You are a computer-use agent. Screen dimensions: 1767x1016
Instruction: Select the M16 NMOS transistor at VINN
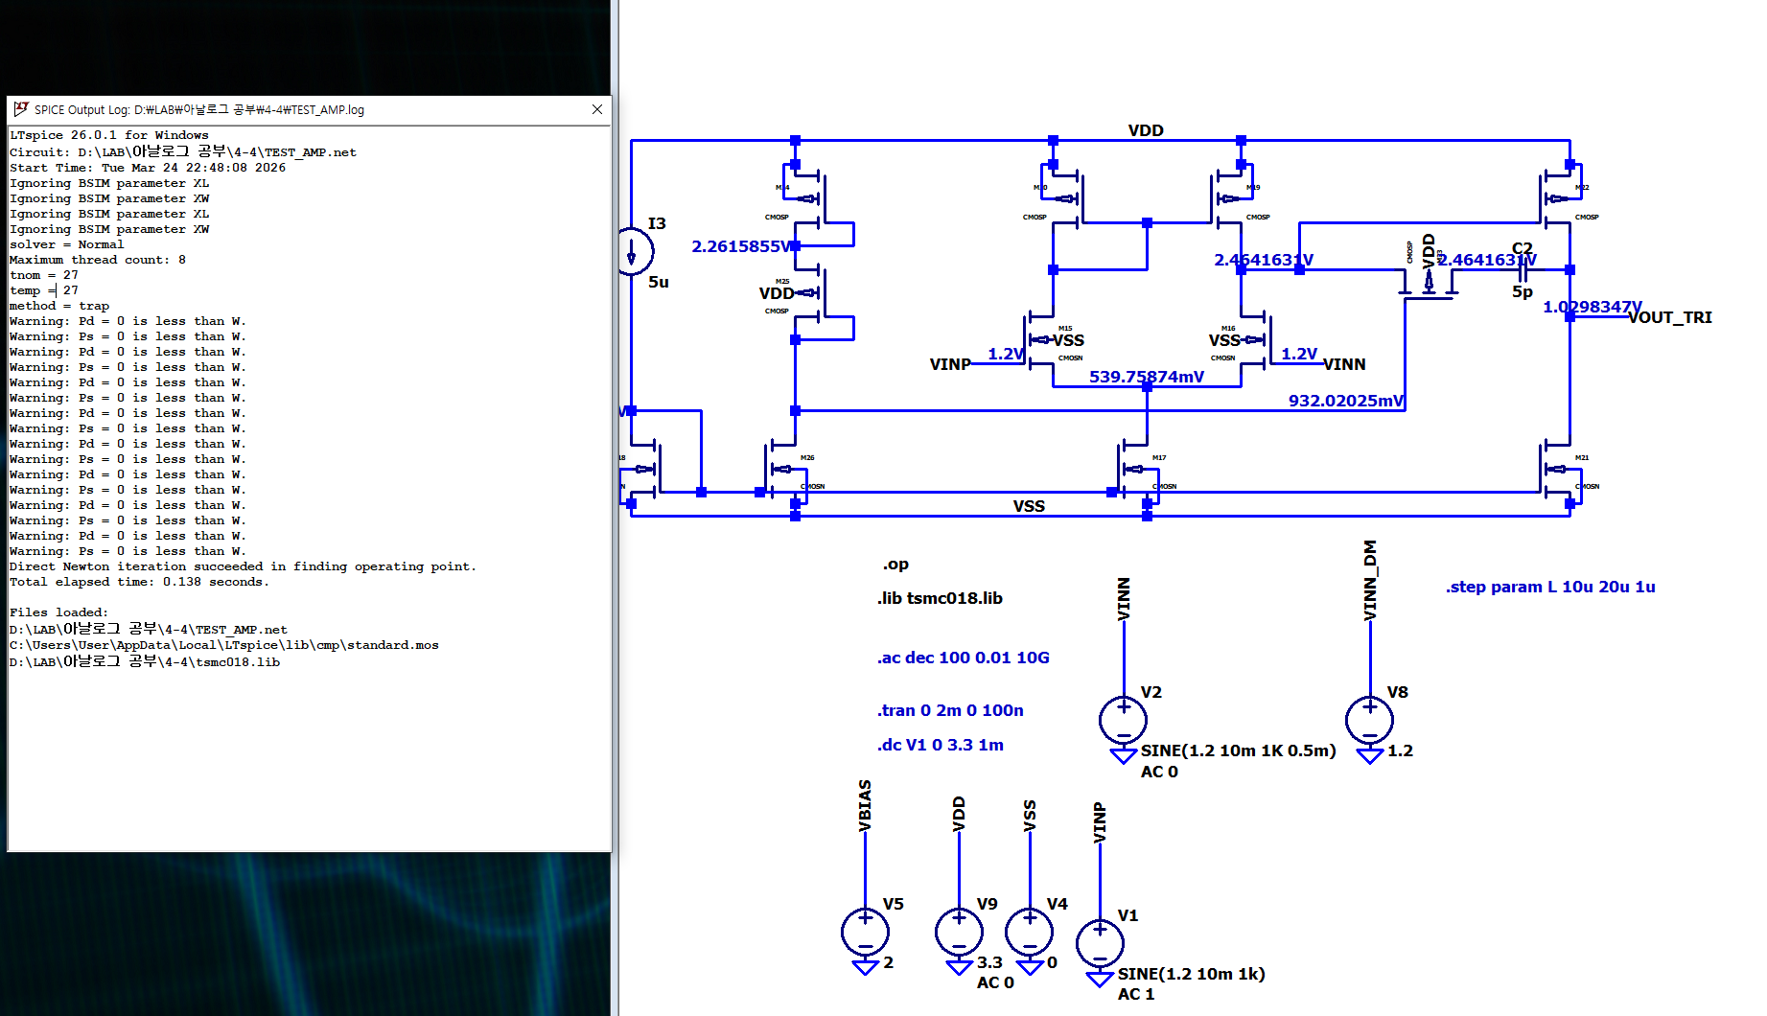(x=1254, y=340)
